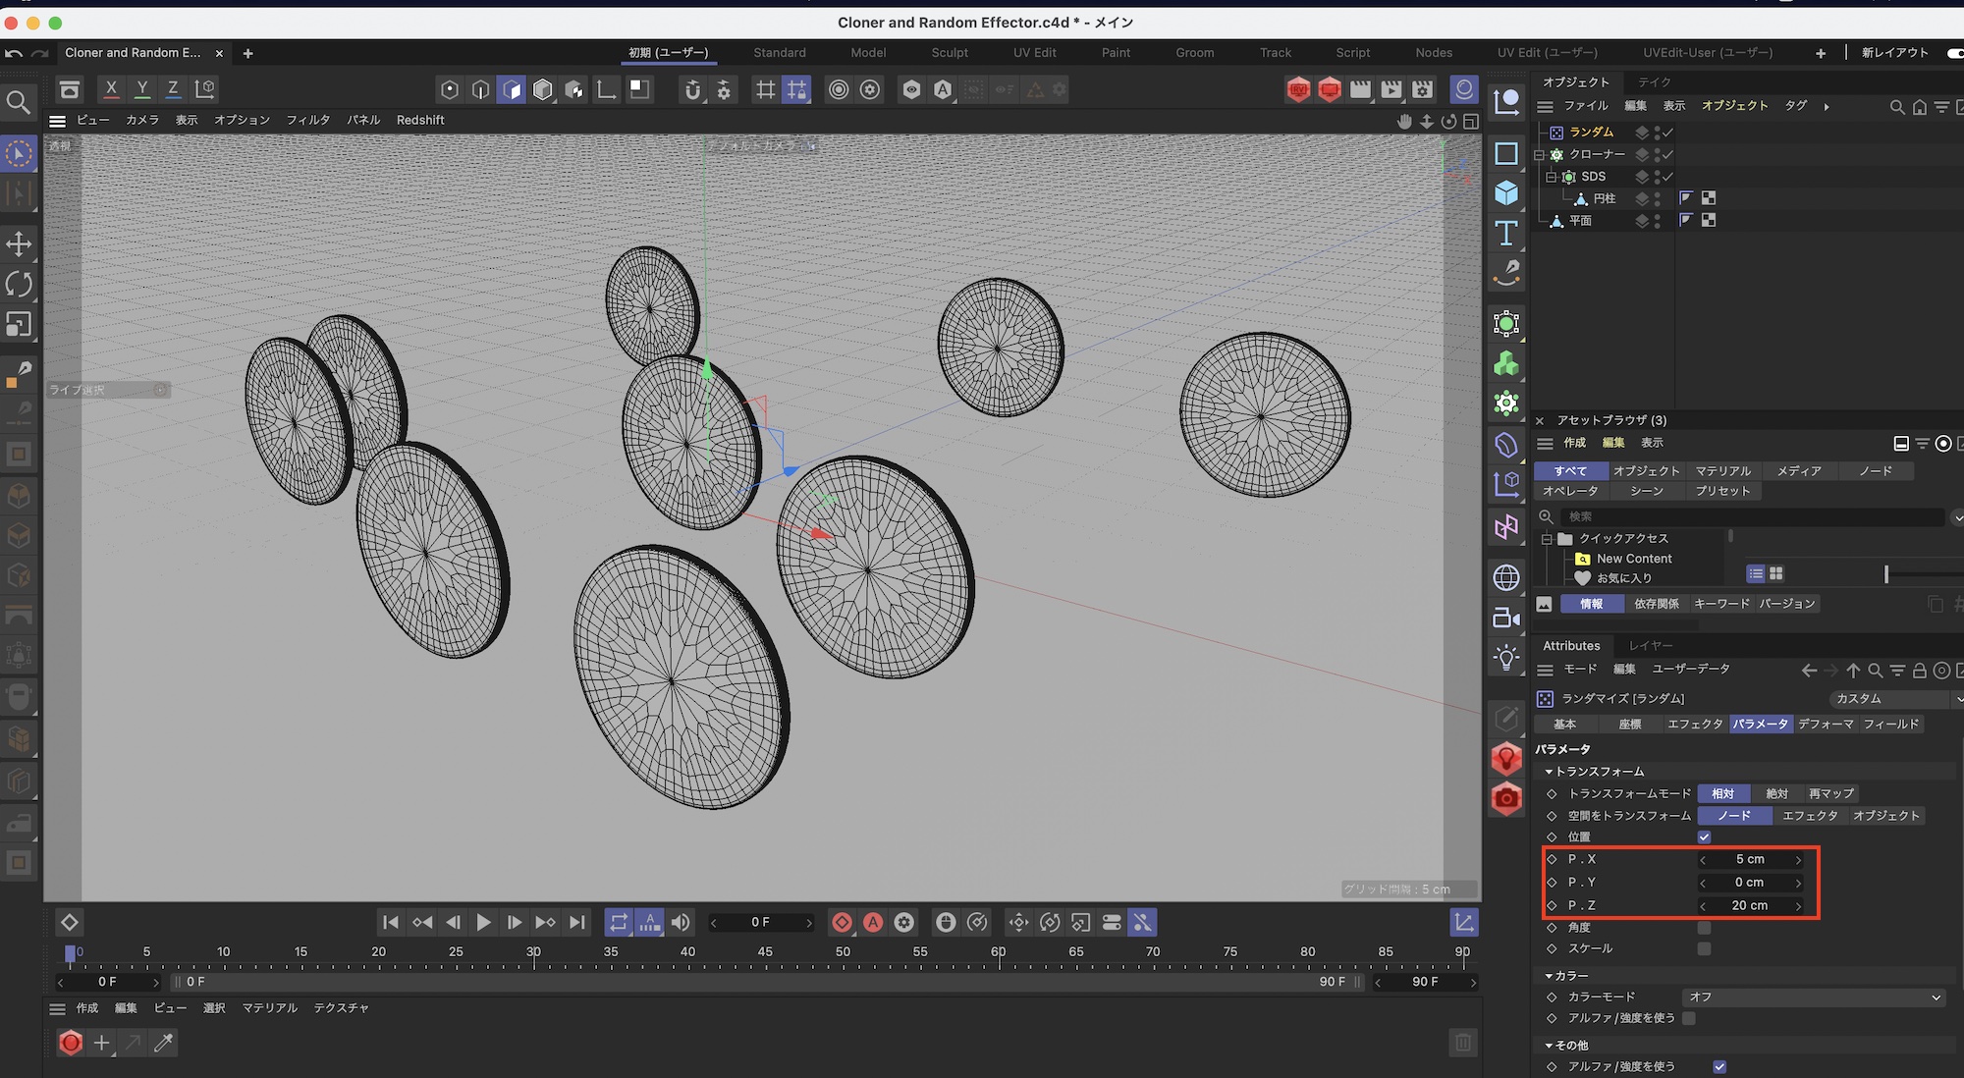Play the animation forward
This screenshot has width=1964, height=1078.
pos(483,922)
